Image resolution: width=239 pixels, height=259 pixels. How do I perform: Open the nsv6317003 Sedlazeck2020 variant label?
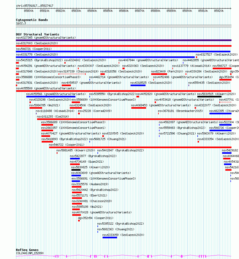click(37, 43)
